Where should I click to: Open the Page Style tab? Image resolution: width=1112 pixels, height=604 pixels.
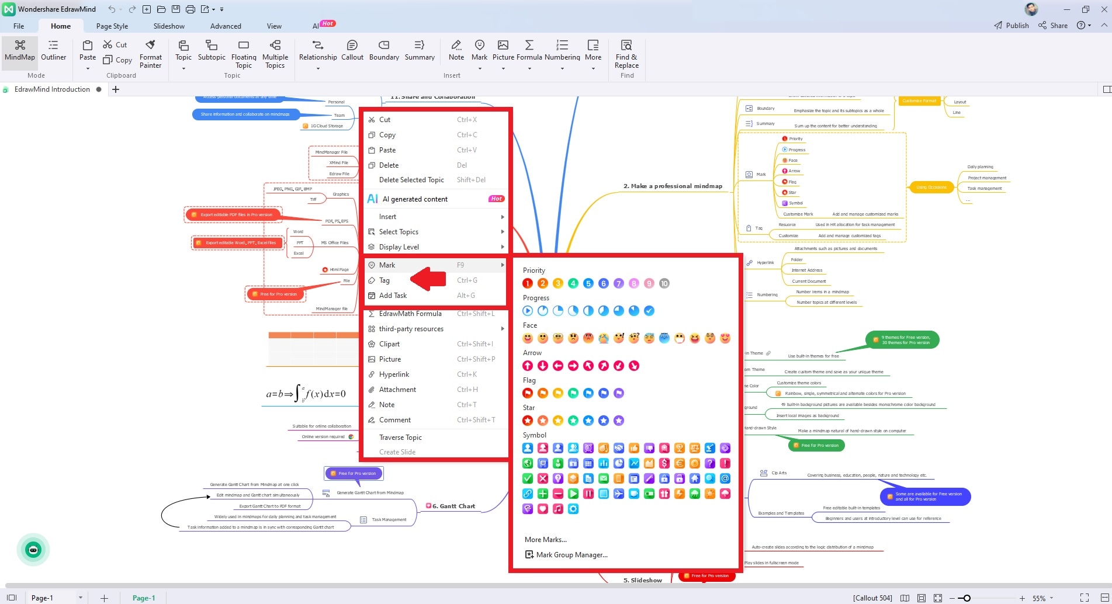[x=112, y=26]
